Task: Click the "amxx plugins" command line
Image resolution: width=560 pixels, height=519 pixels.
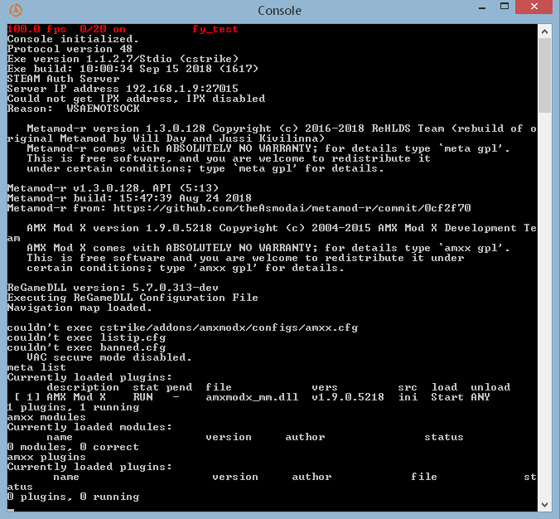Action: pyautogui.click(x=46, y=457)
